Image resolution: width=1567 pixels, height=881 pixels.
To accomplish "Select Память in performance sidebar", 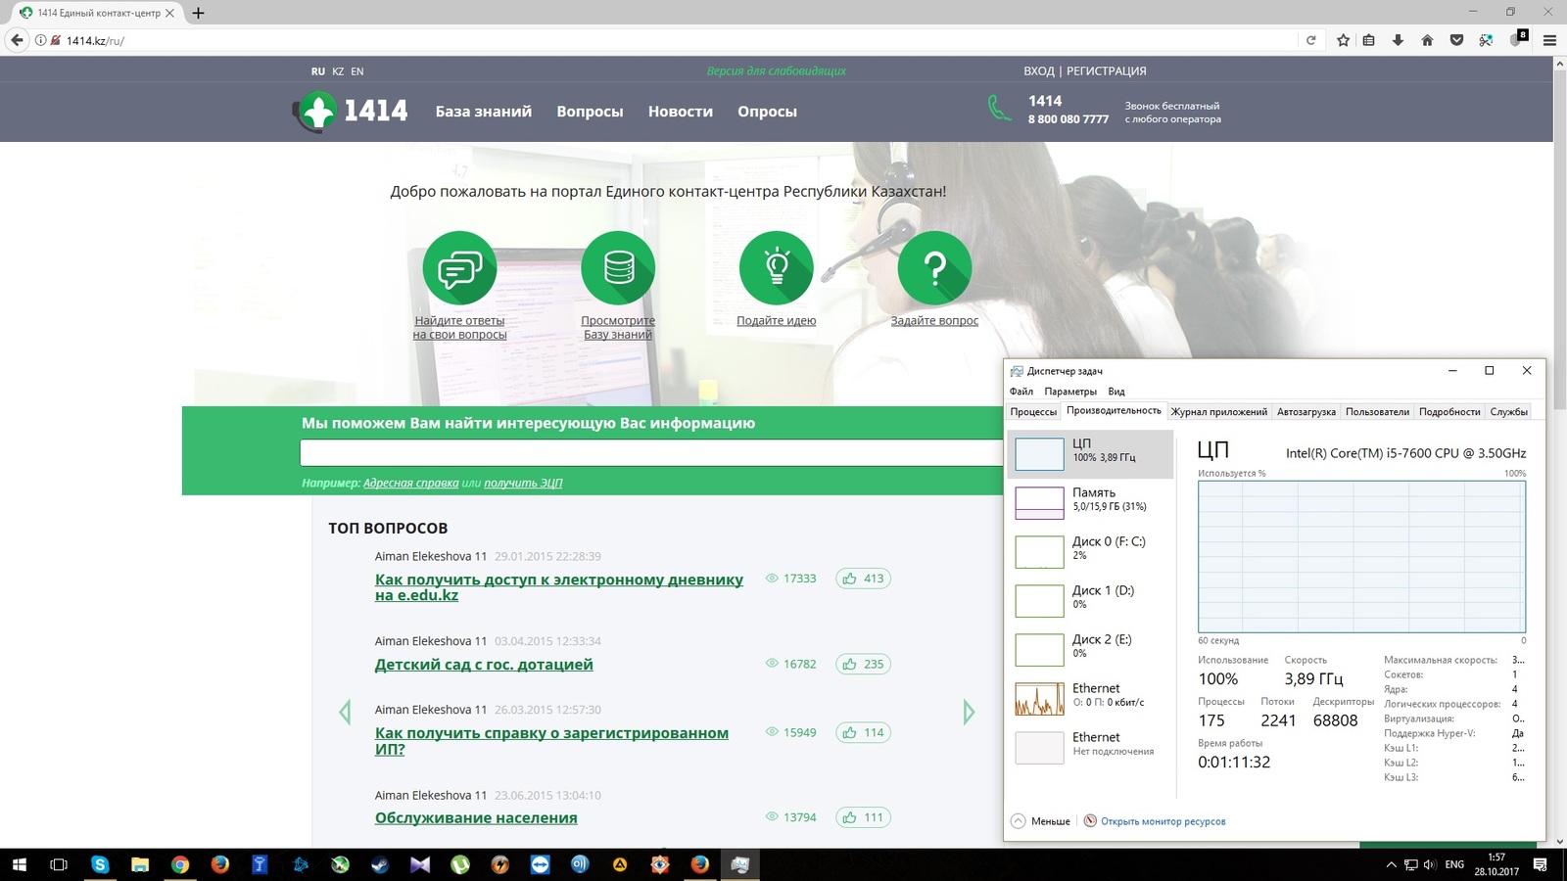I will pyautogui.click(x=1090, y=502).
